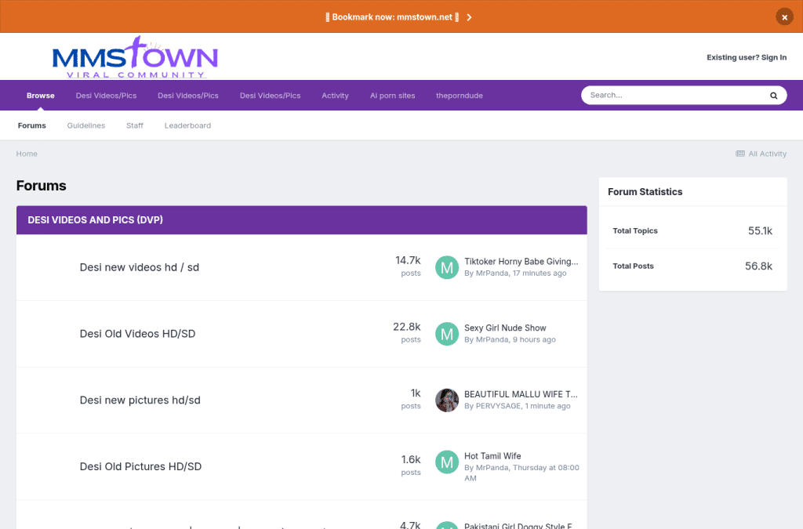The height and width of the screenshot is (529, 803).
Task: Close the orange bookmark banner
Action: click(x=784, y=17)
